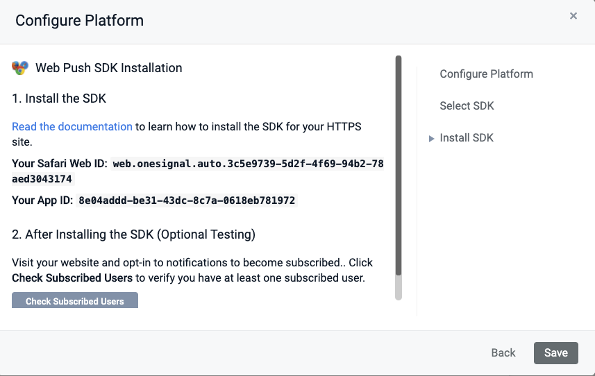Click the '1. Install the SDK' heading
Screen dimensions: 595x376
pos(59,99)
